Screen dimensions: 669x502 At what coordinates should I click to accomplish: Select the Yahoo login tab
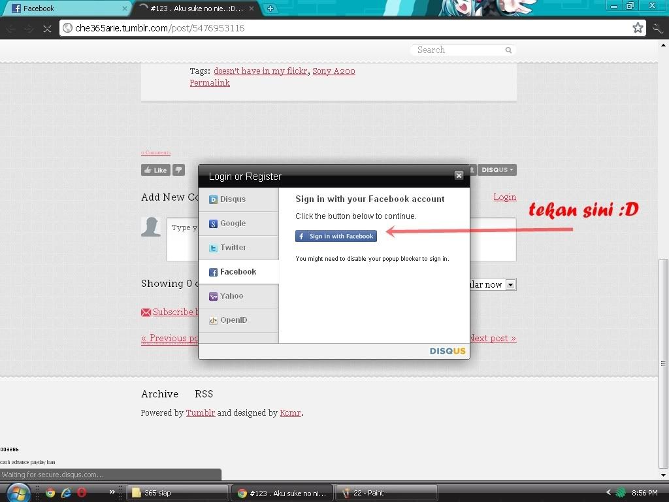pyautogui.click(x=238, y=296)
